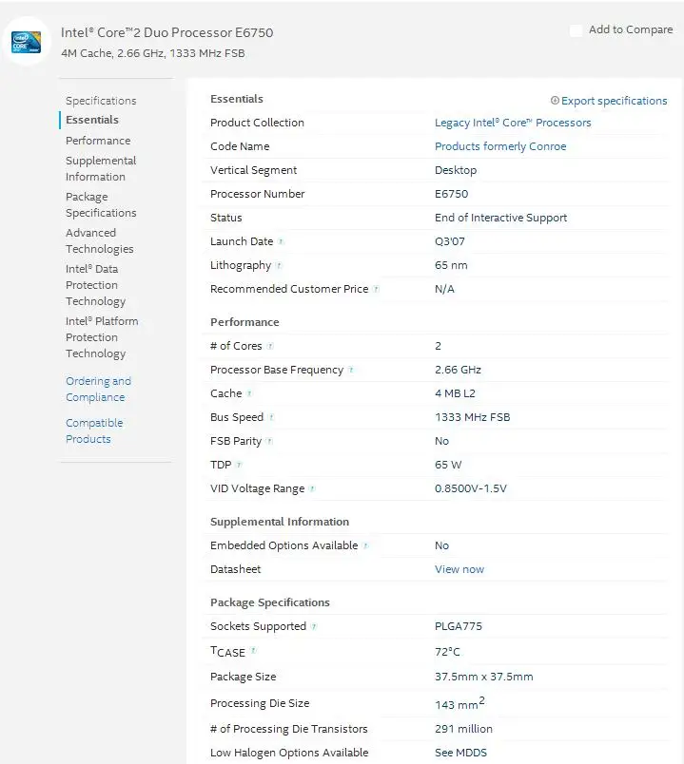Open the Compatible Products section
684x764 pixels.
(x=93, y=430)
